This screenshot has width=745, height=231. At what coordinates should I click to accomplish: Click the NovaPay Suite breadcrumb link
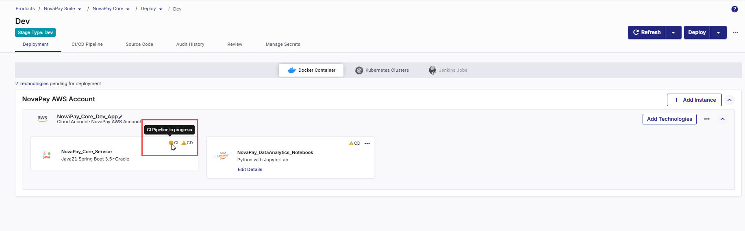tap(59, 9)
